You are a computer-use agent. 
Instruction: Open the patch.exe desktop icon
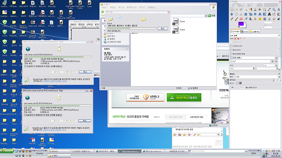[x=33, y=24]
